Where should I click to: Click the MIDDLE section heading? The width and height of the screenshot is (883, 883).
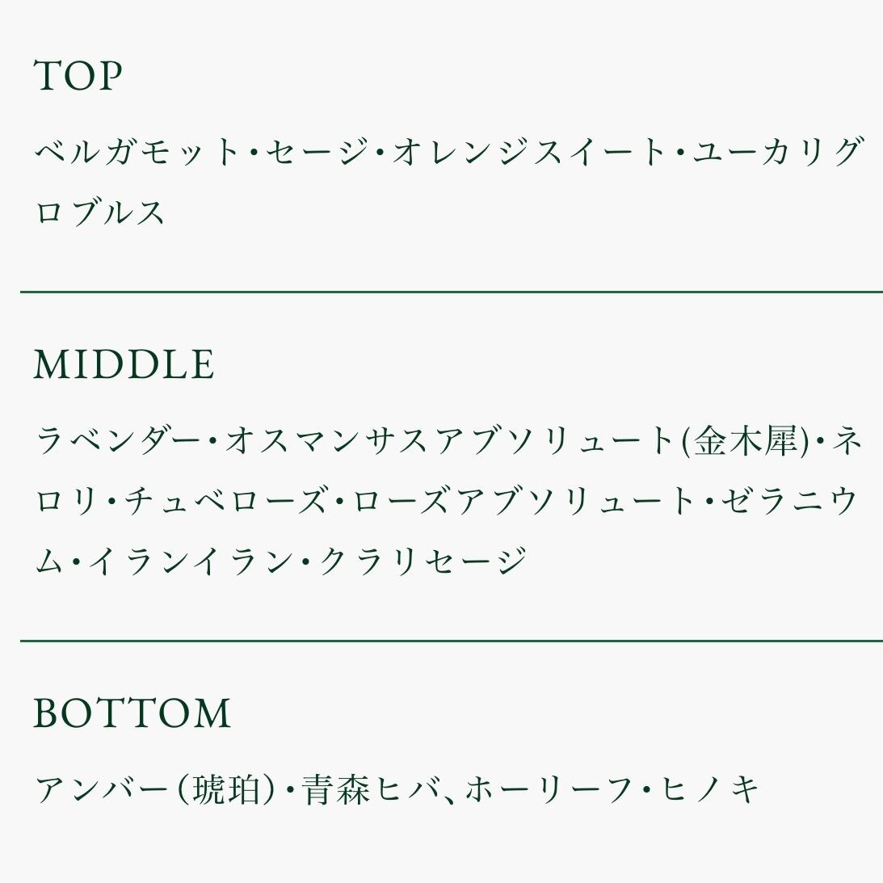coord(124,364)
